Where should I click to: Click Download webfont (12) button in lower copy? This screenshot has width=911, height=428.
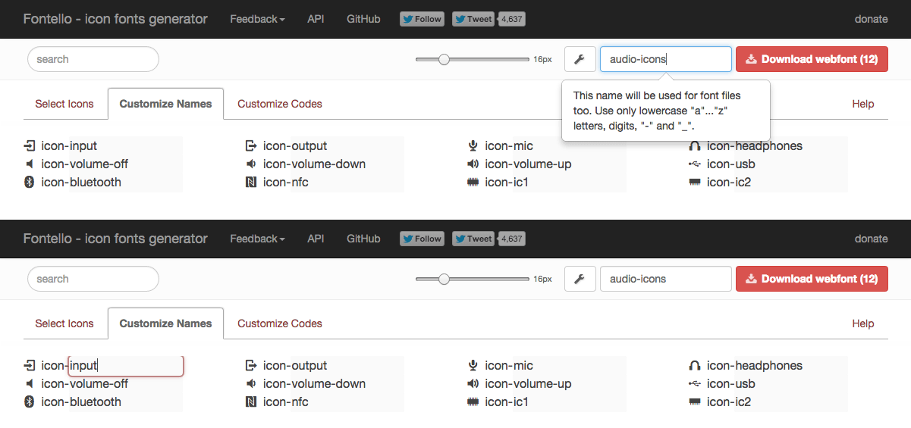(x=812, y=279)
